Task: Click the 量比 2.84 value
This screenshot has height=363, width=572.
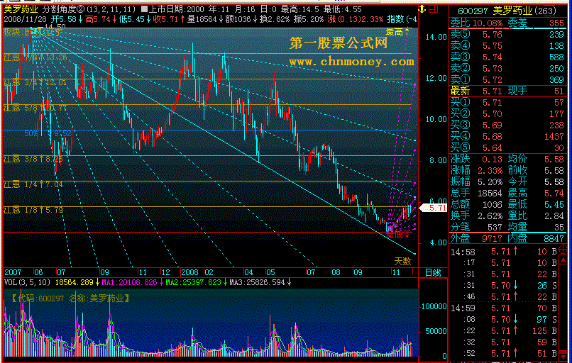Action: tap(554, 216)
